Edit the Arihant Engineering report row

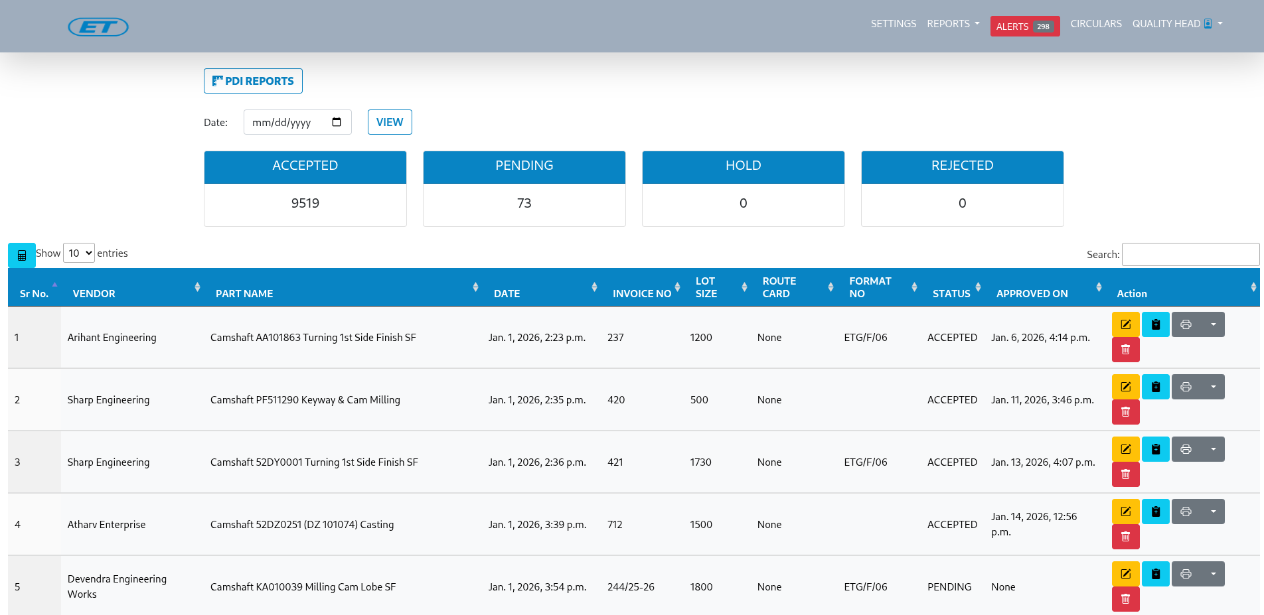click(x=1125, y=324)
